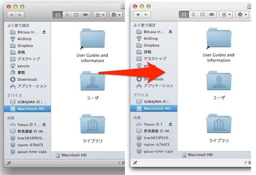Click Macintosh HD path bar item, left window
This screenshot has width=256, height=175.
[71, 155]
